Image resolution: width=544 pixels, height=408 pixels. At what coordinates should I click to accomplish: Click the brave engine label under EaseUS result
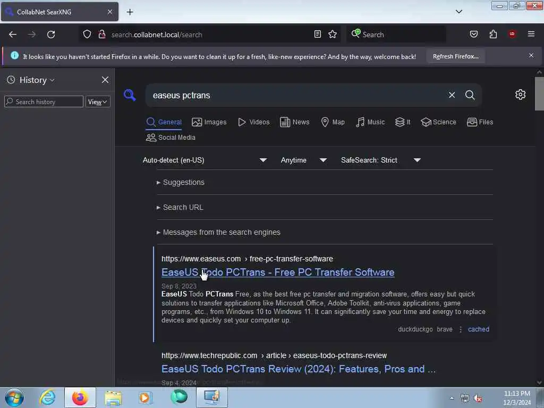click(445, 329)
